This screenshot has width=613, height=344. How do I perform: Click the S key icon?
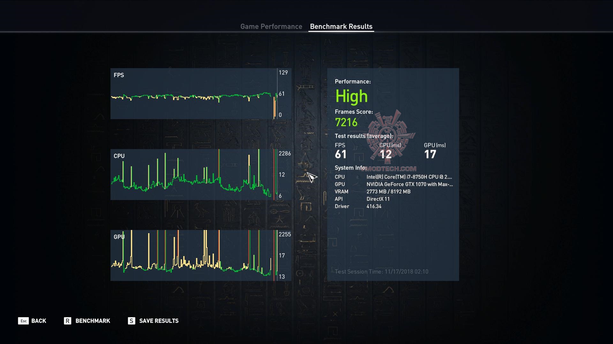click(131, 321)
